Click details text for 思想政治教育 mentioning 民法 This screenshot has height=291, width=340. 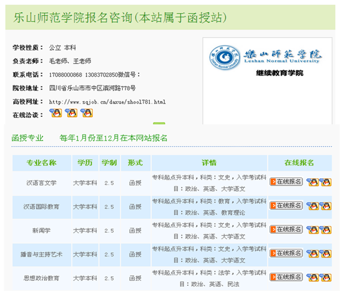[x=209, y=278]
